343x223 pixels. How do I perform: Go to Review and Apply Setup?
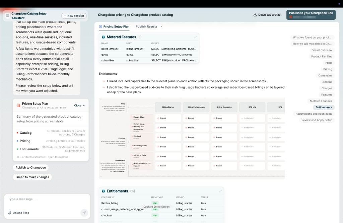[x=317, y=120]
